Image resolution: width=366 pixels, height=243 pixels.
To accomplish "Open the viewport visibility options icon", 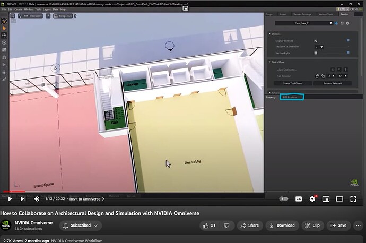I will pos(48,16).
